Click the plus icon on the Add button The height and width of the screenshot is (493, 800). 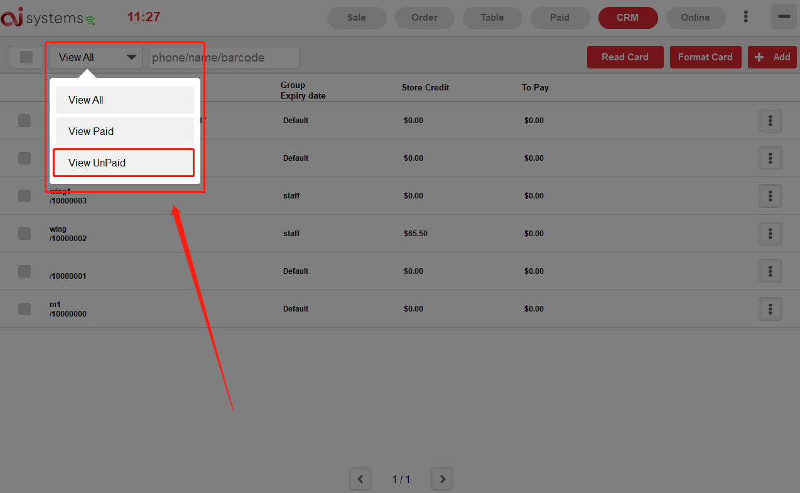759,57
